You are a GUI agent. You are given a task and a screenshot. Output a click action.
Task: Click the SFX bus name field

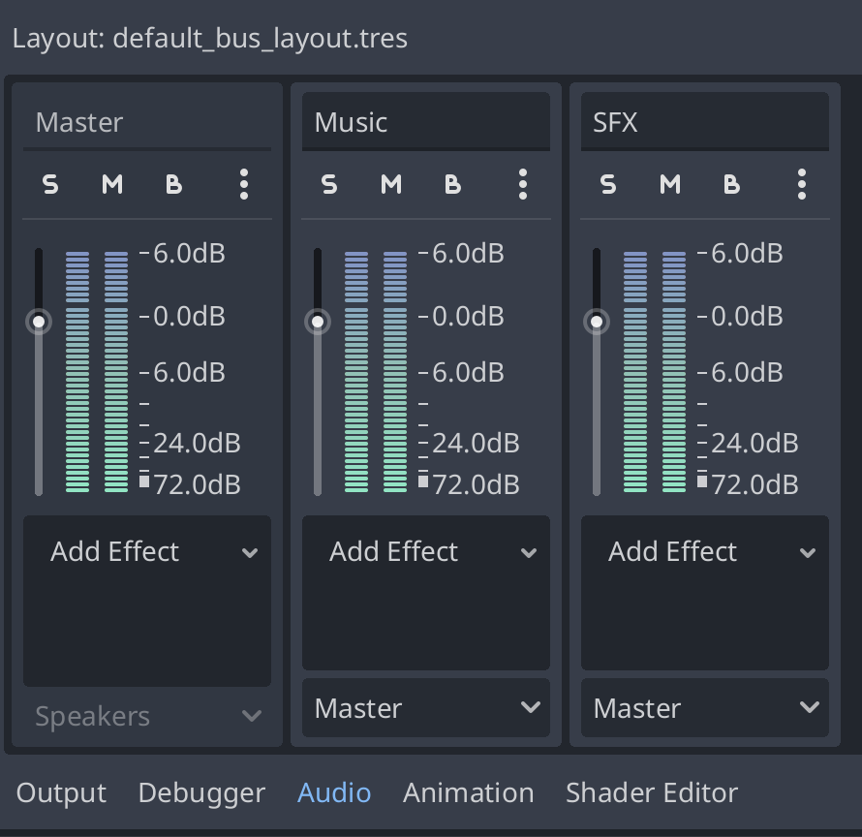(x=705, y=122)
